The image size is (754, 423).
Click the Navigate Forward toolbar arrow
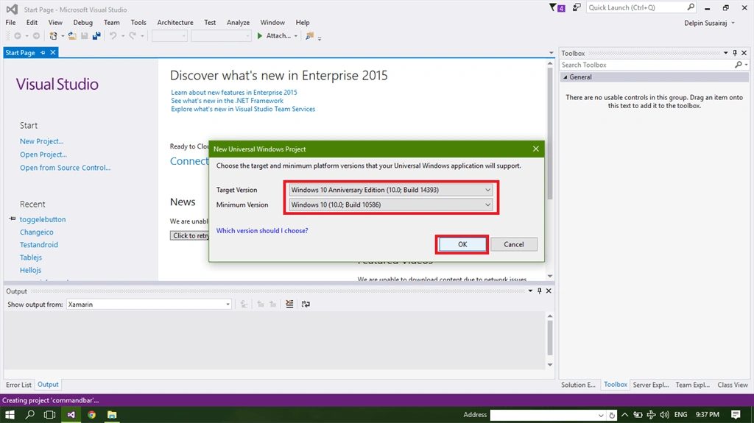pos(36,36)
